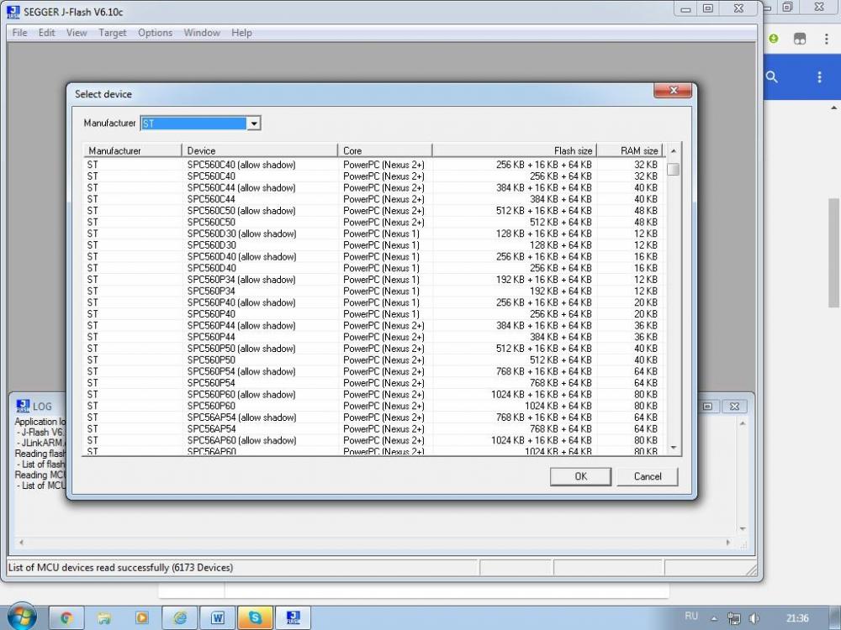Open the Target menu
841x630 pixels.
pyautogui.click(x=113, y=33)
